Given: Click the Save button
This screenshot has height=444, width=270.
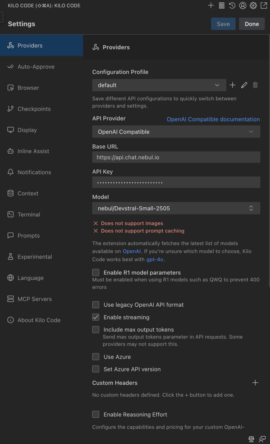Looking at the screenshot, I should coord(223,24).
